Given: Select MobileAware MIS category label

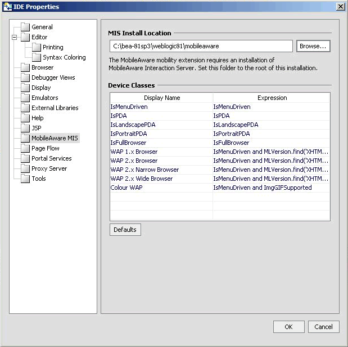Looking at the screenshot, I should (x=55, y=138).
